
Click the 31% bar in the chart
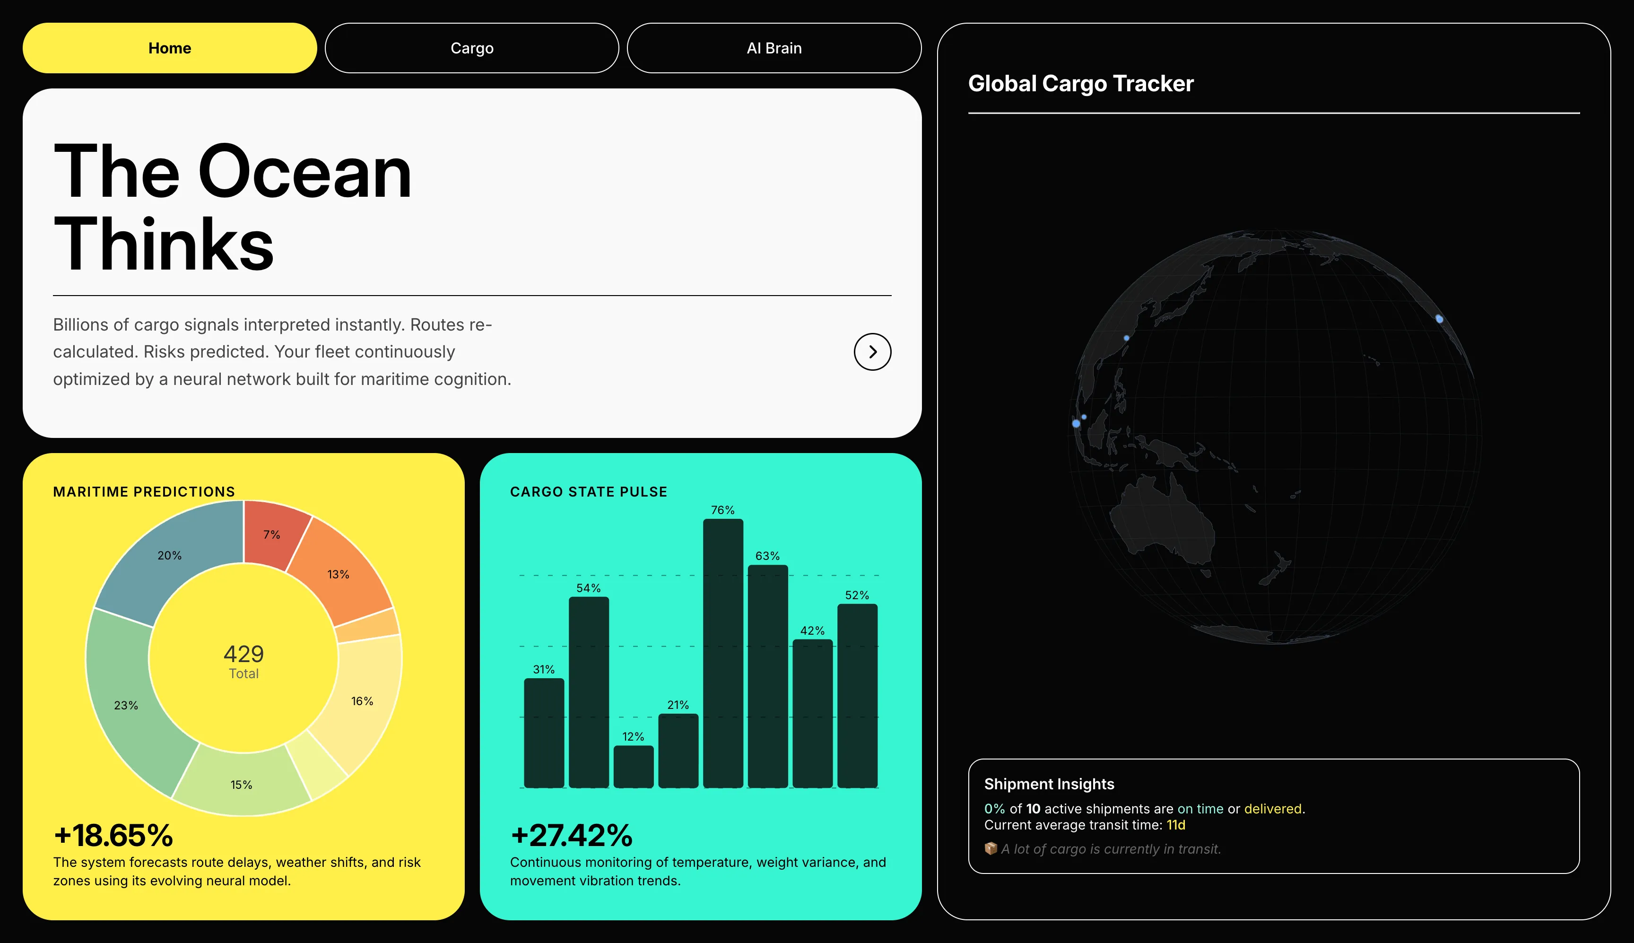(x=544, y=733)
